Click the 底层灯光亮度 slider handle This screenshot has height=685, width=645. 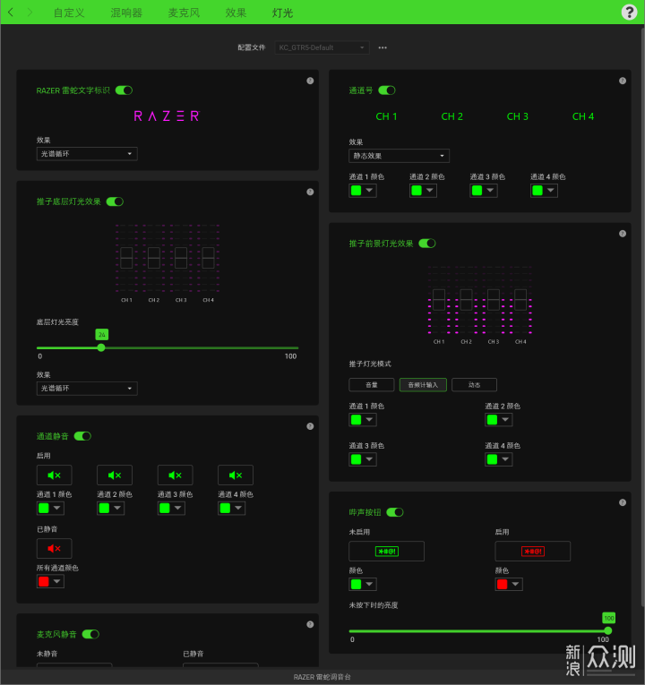coord(101,347)
